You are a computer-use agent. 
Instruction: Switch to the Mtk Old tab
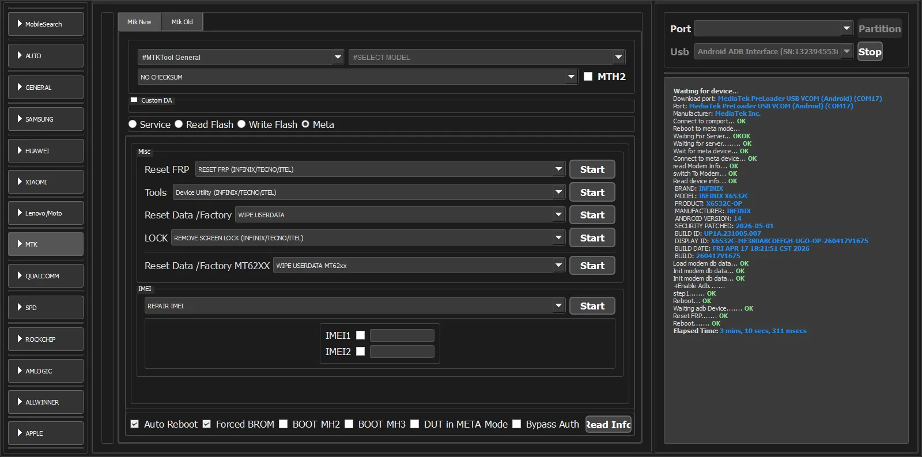[182, 22]
